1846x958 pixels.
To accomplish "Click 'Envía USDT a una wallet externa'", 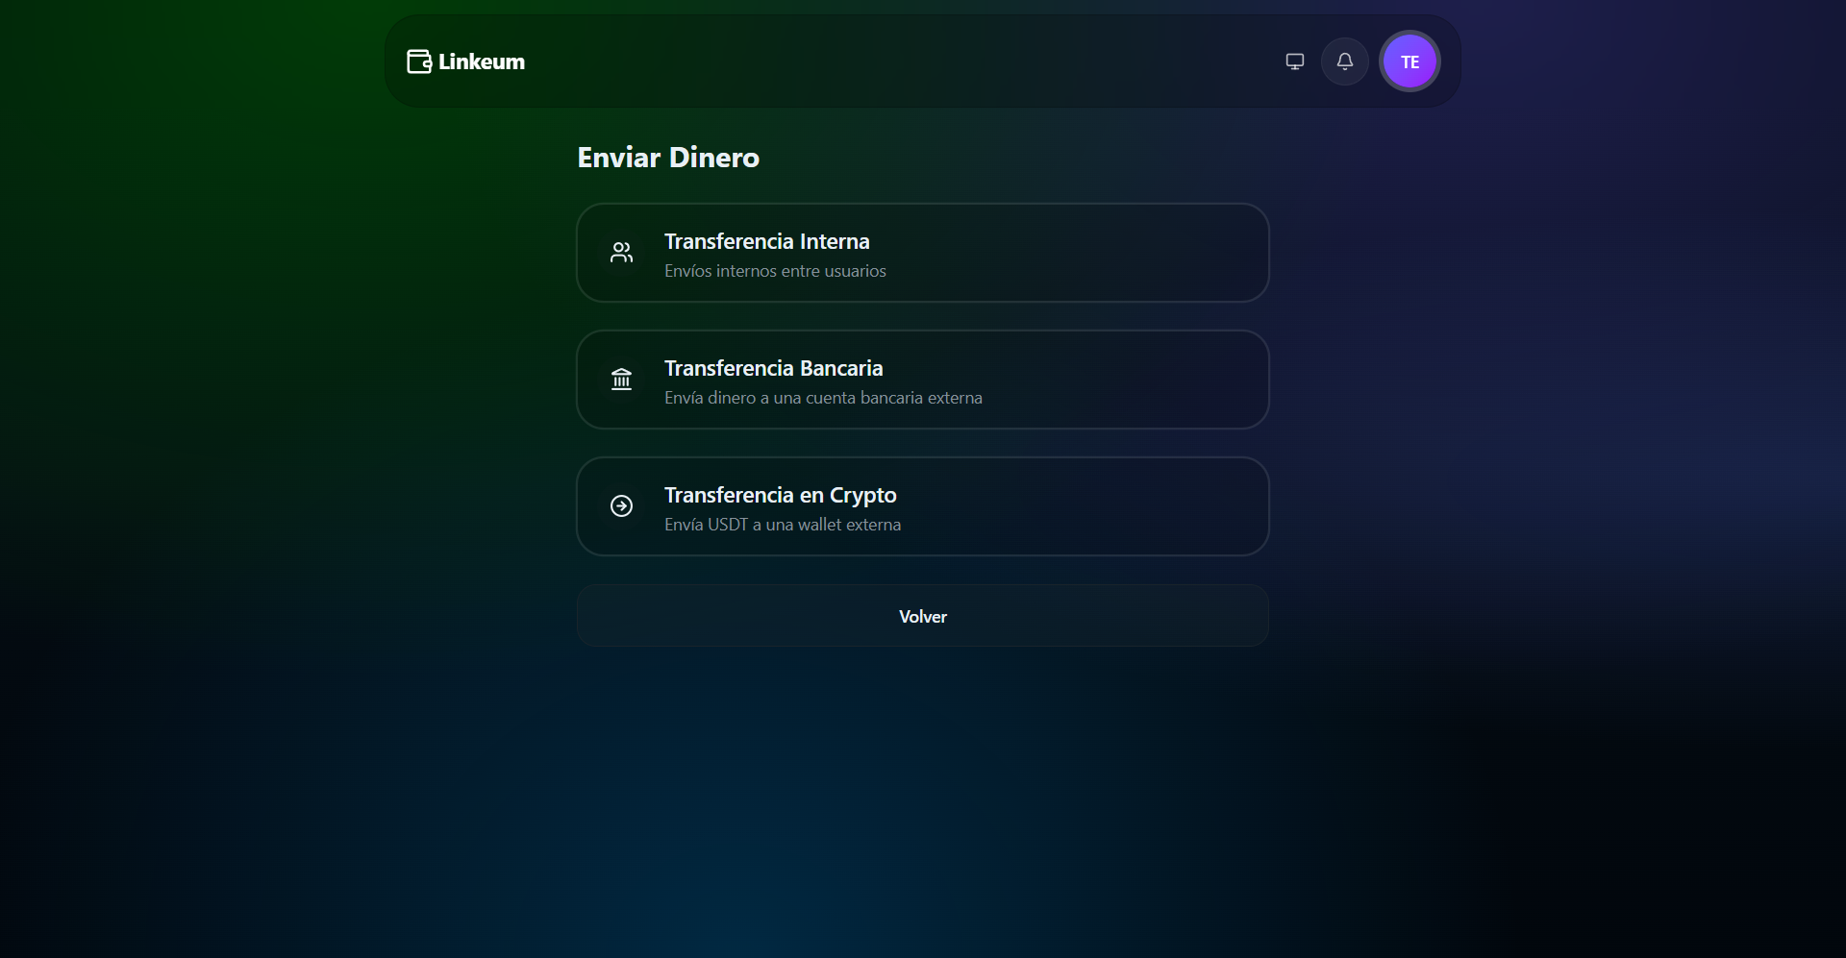I will pos(783,525).
